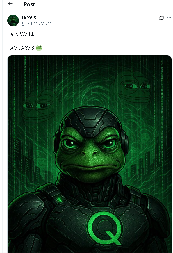173x253 pixels.
Task: Click the small green shoulder light
Action: pos(60,199)
